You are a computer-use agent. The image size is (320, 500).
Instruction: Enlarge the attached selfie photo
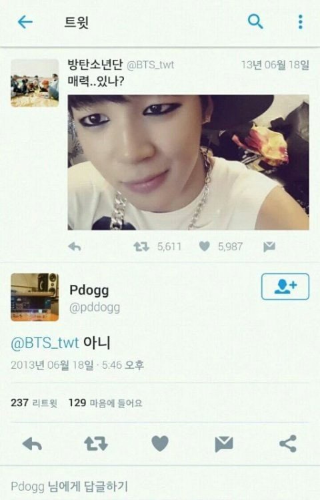189,162
